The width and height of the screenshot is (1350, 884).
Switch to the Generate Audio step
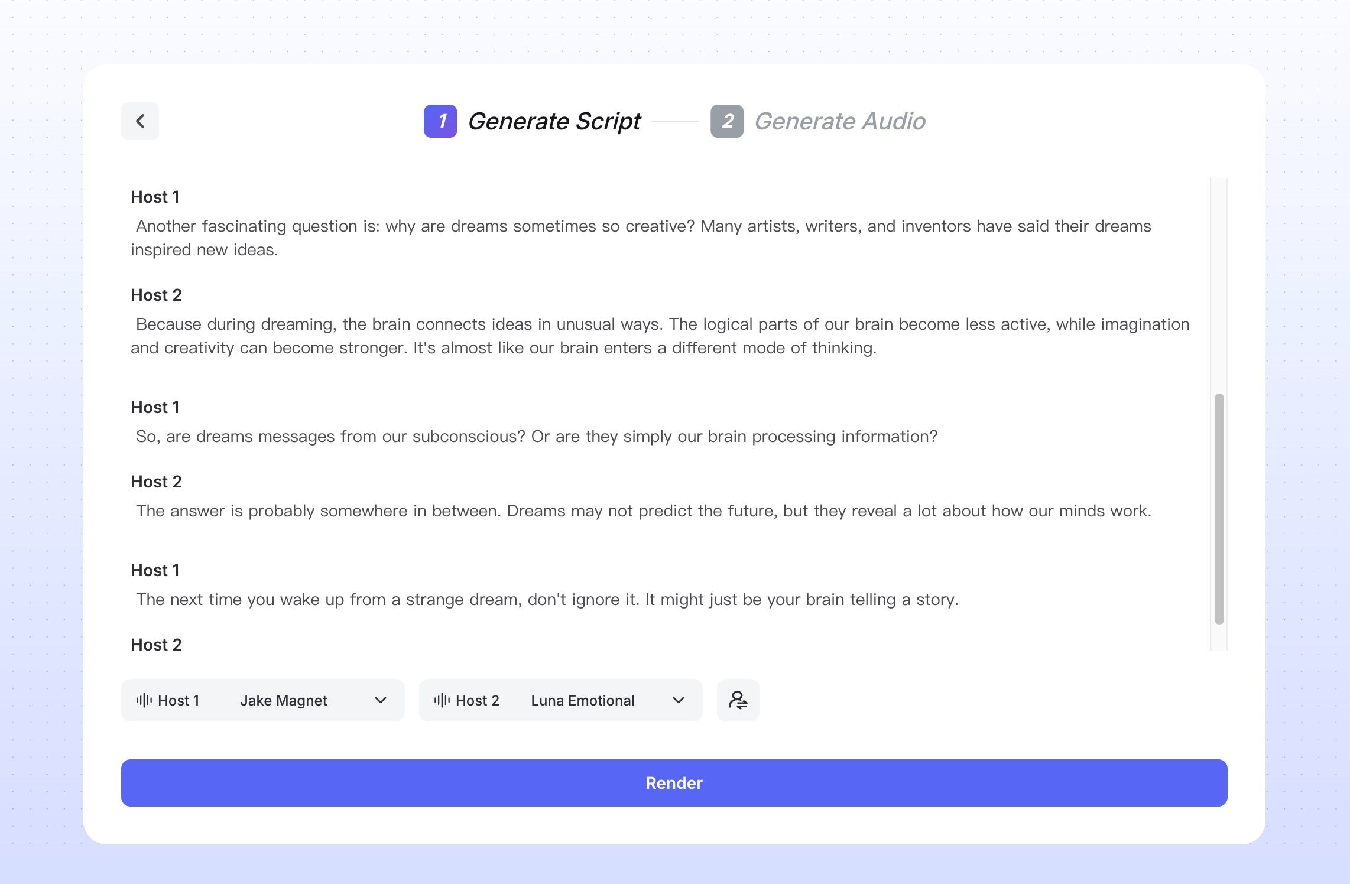840,121
